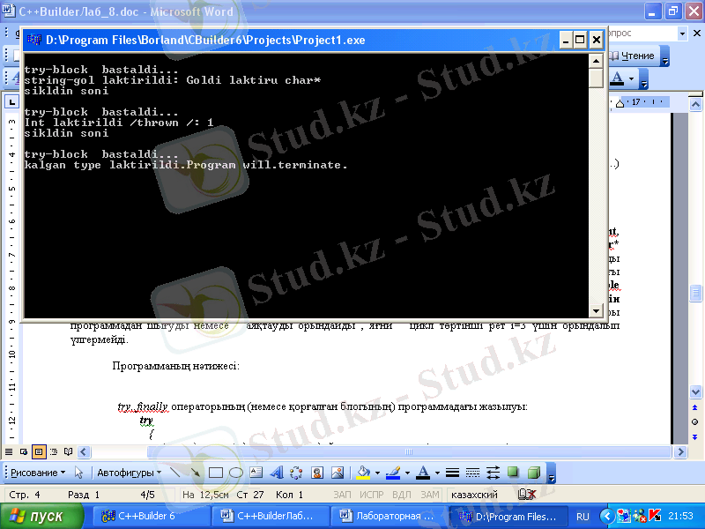Open the Автофигуры dropdown menu
This screenshot has width=705, height=529.
coord(130,473)
